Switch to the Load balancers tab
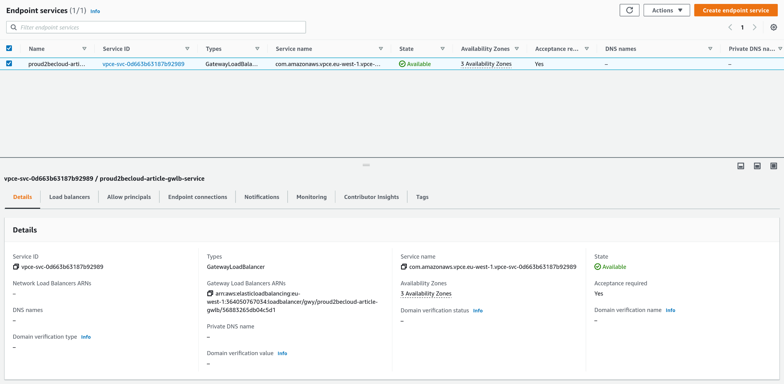This screenshot has width=784, height=384. [x=70, y=197]
